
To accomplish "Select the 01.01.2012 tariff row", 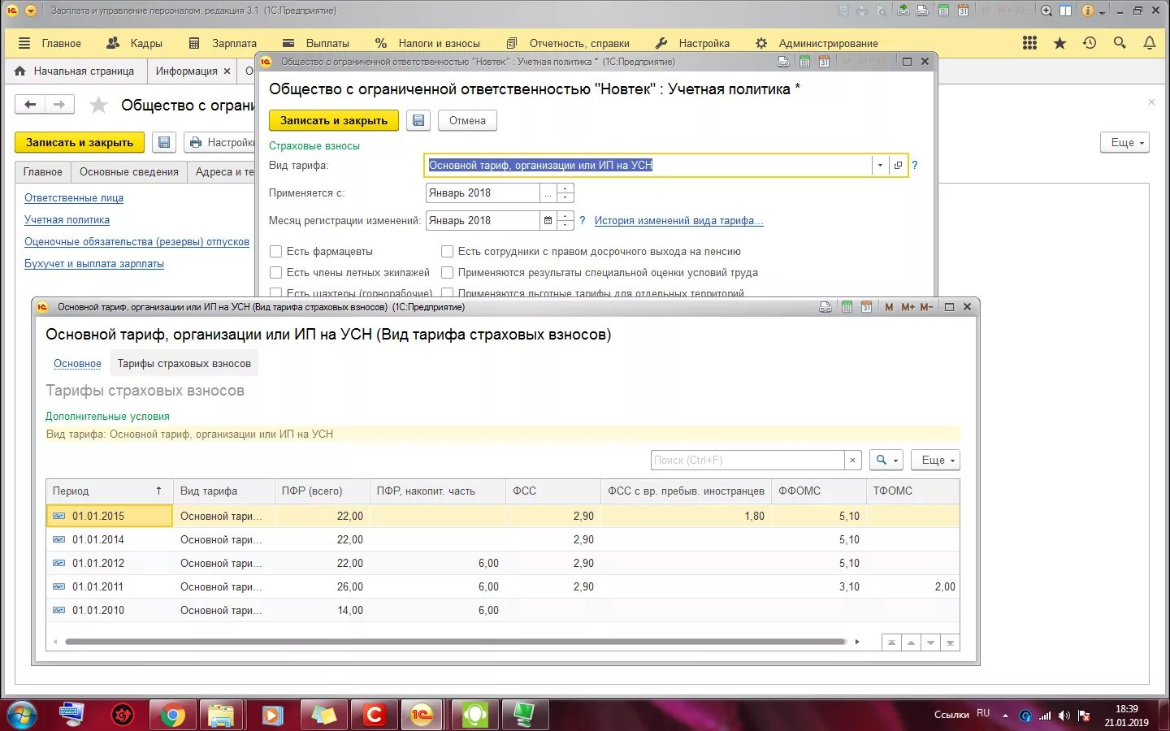I will 503,563.
